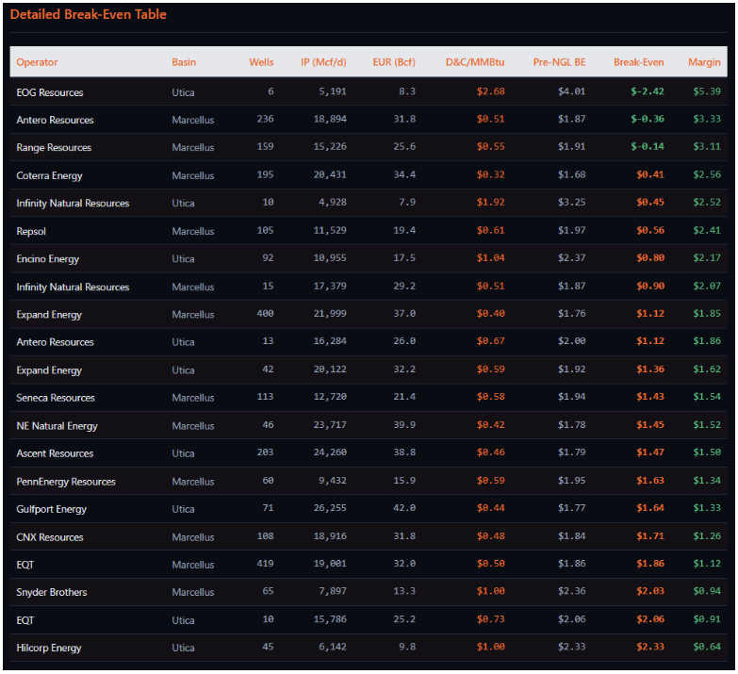Click the Coterra Energy row name
Image resolution: width=738 pixels, height=674 pixels.
pyautogui.click(x=49, y=176)
